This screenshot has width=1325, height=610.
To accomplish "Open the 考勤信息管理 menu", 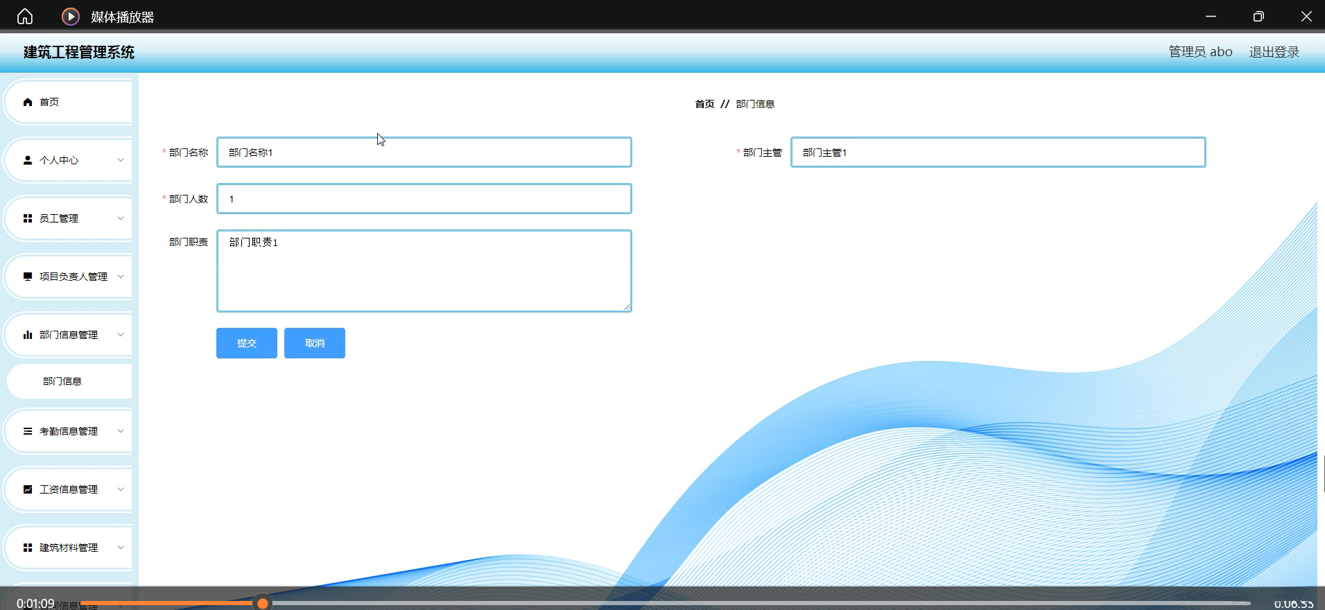I will 68,431.
